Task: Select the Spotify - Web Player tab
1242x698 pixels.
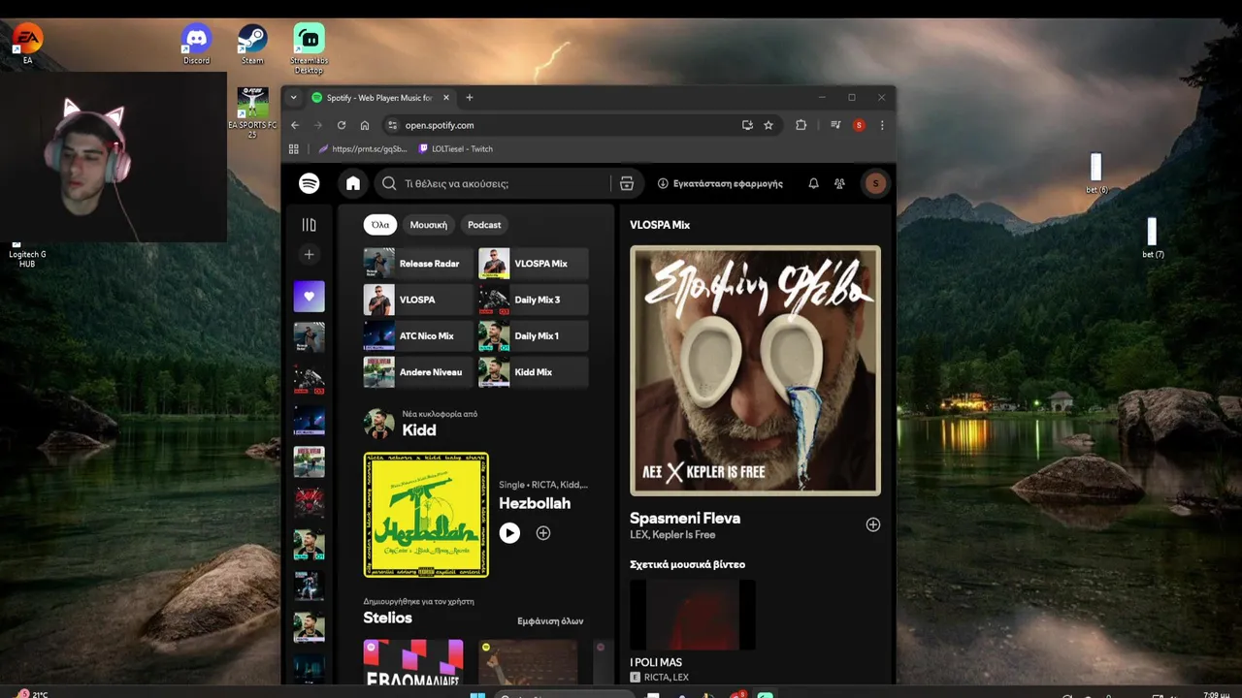Action: tap(380, 97)
